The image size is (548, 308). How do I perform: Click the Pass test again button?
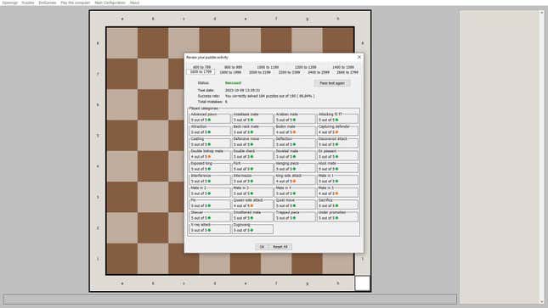(332, 83)
